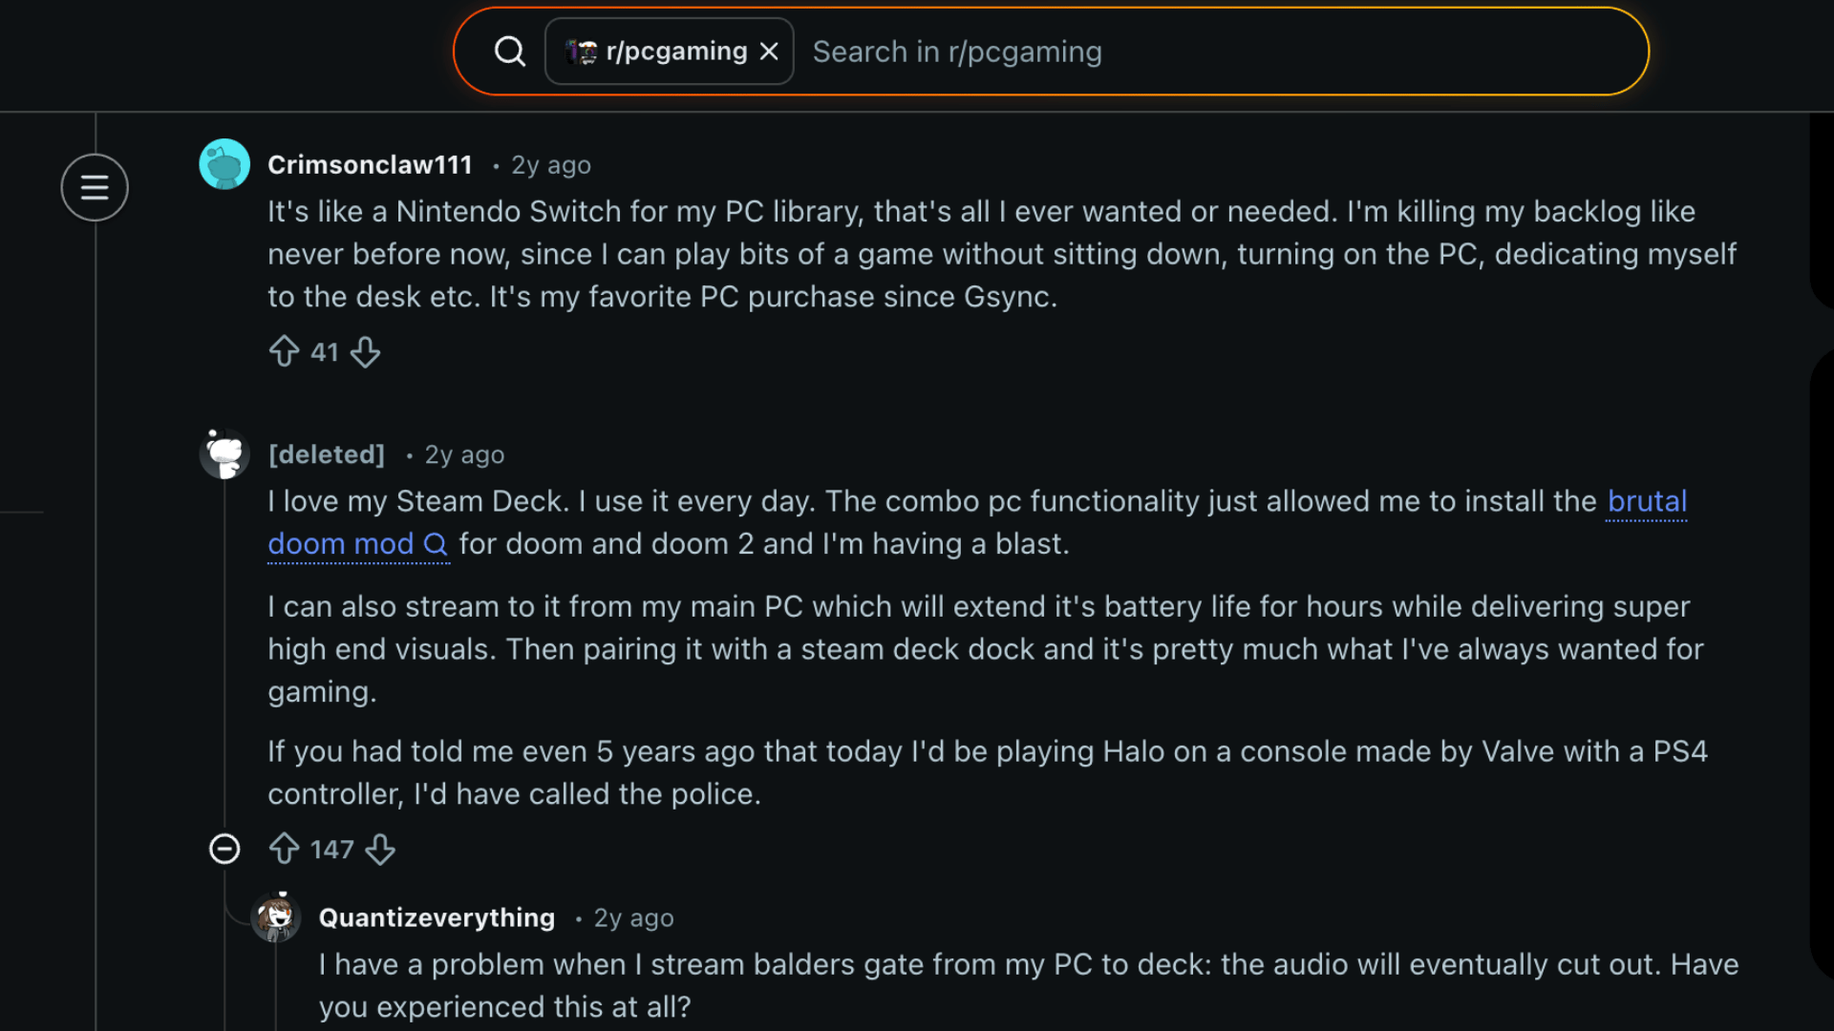Screen dimensions: 1834x1031
Task: Click the 41 vote count
Action: 325,351
